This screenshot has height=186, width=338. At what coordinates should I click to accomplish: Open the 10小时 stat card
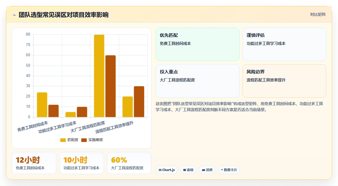pos(81,163)
